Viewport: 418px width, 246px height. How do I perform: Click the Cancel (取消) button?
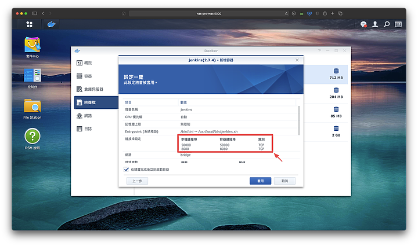(284, 181)
